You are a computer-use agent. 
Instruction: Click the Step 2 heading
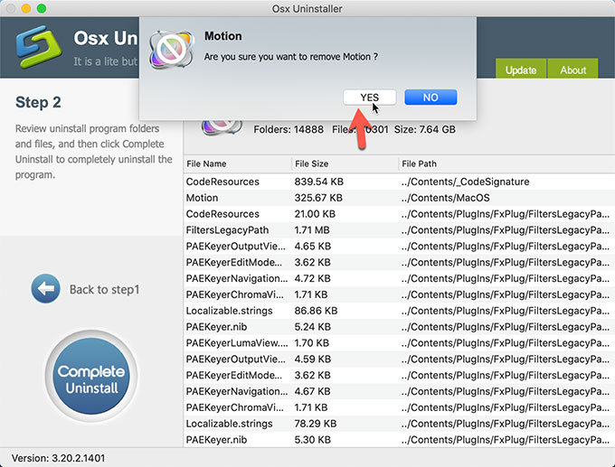38,102
